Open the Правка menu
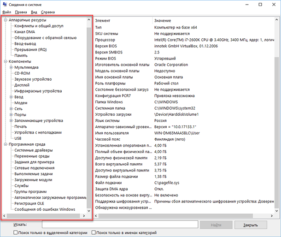 click(x=21, y=12)
